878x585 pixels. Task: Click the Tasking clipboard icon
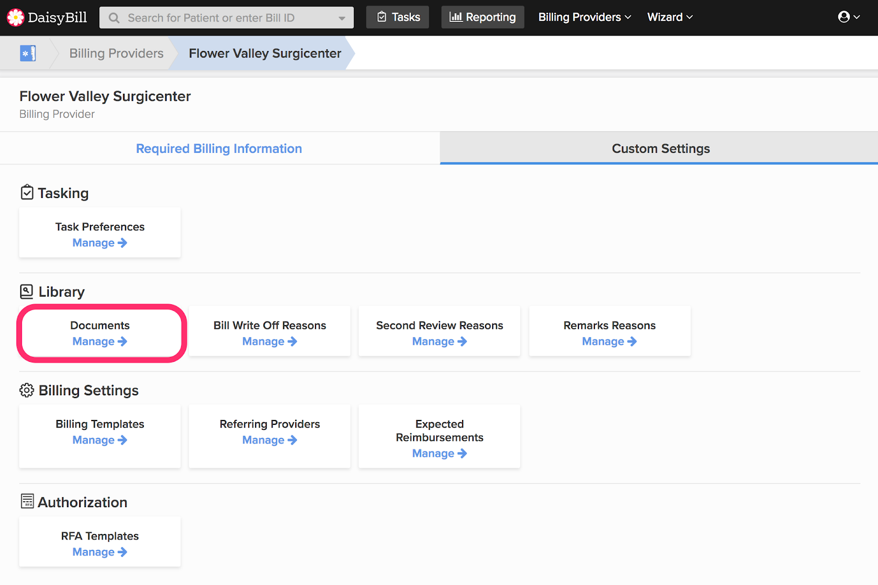[x=27, y=192]
